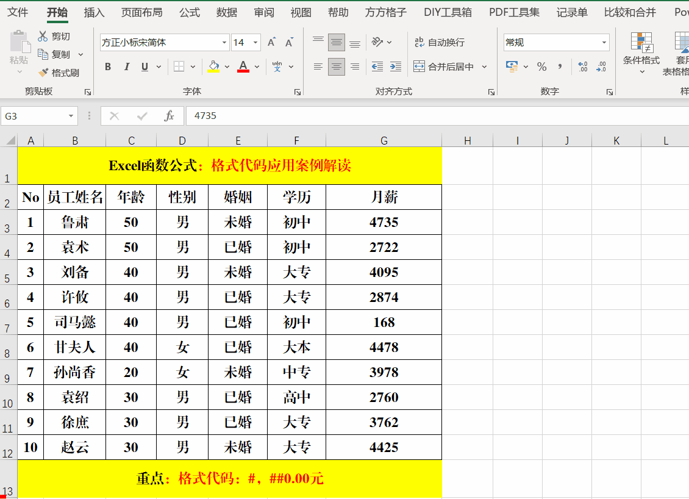
Task: Expand the fill color dropdown arrow
Action: [x=227, y=66]
